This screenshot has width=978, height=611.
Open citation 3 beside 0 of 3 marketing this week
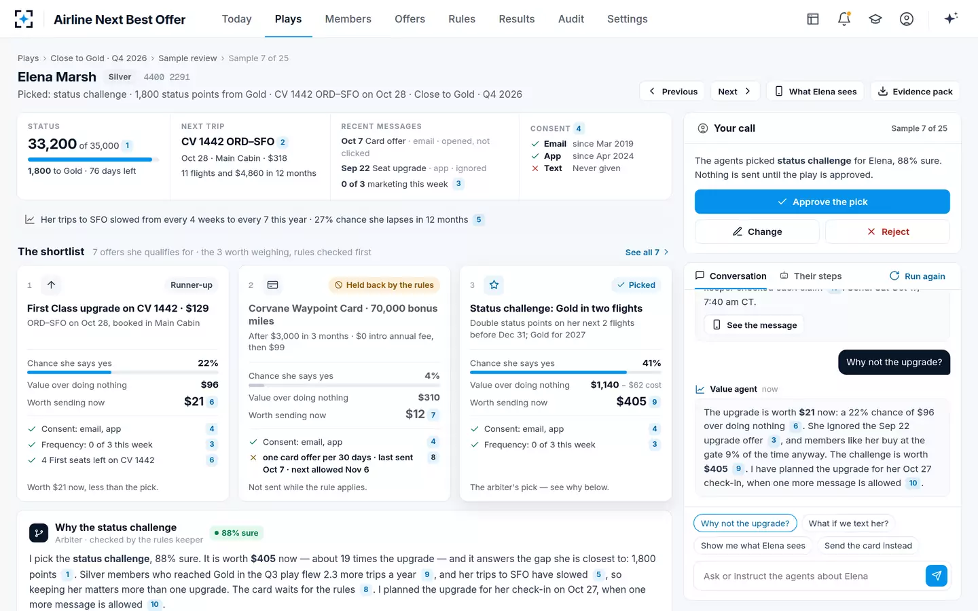(x=458, y=183)
